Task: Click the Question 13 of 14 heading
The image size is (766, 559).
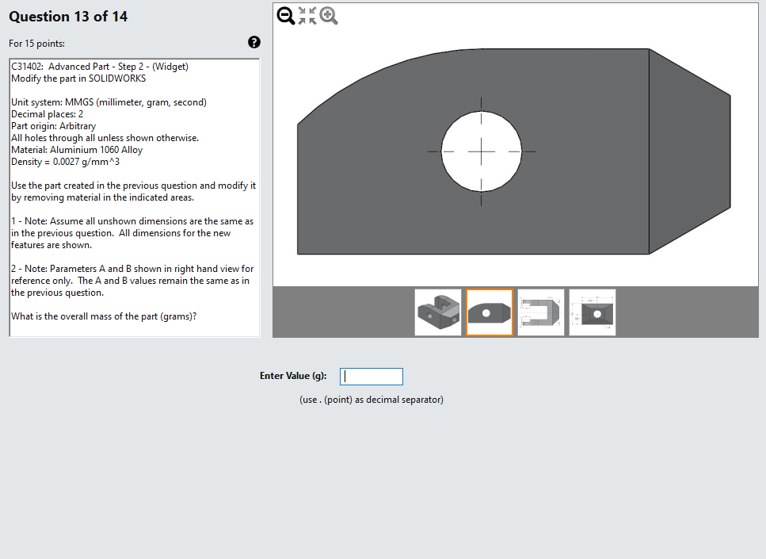Action: tap(68, 16)
